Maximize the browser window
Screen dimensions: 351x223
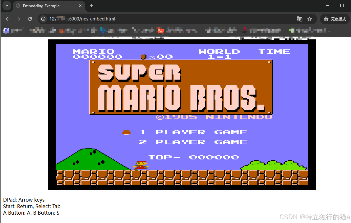pos(342,6)
